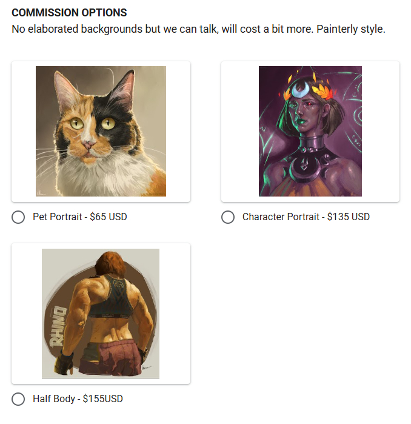Viewport: 411px width, 424px height.
Task: Pick the Half Body radio button
Action: [18, 399]
